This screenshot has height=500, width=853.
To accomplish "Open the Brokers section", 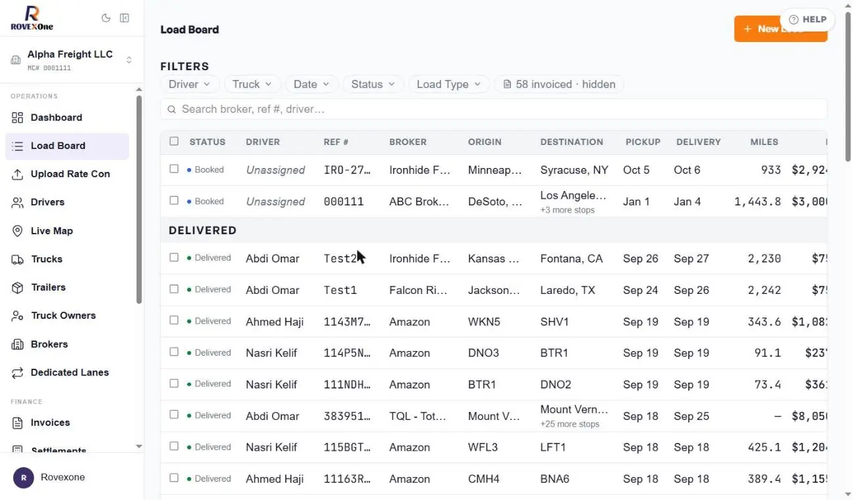I will [67, 344].
